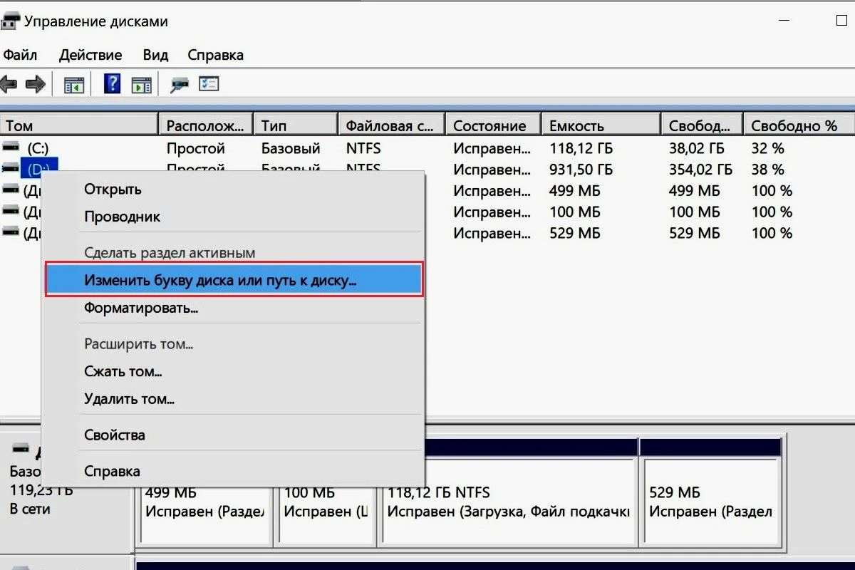Toggle the action pane toolbar icon
This screenshot has width=855, height=570.
pos(141,85)
